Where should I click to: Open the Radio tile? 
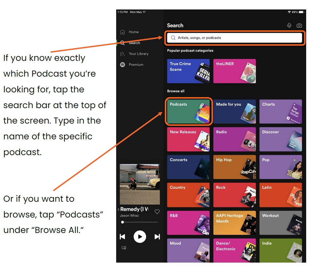pos(235,139)
